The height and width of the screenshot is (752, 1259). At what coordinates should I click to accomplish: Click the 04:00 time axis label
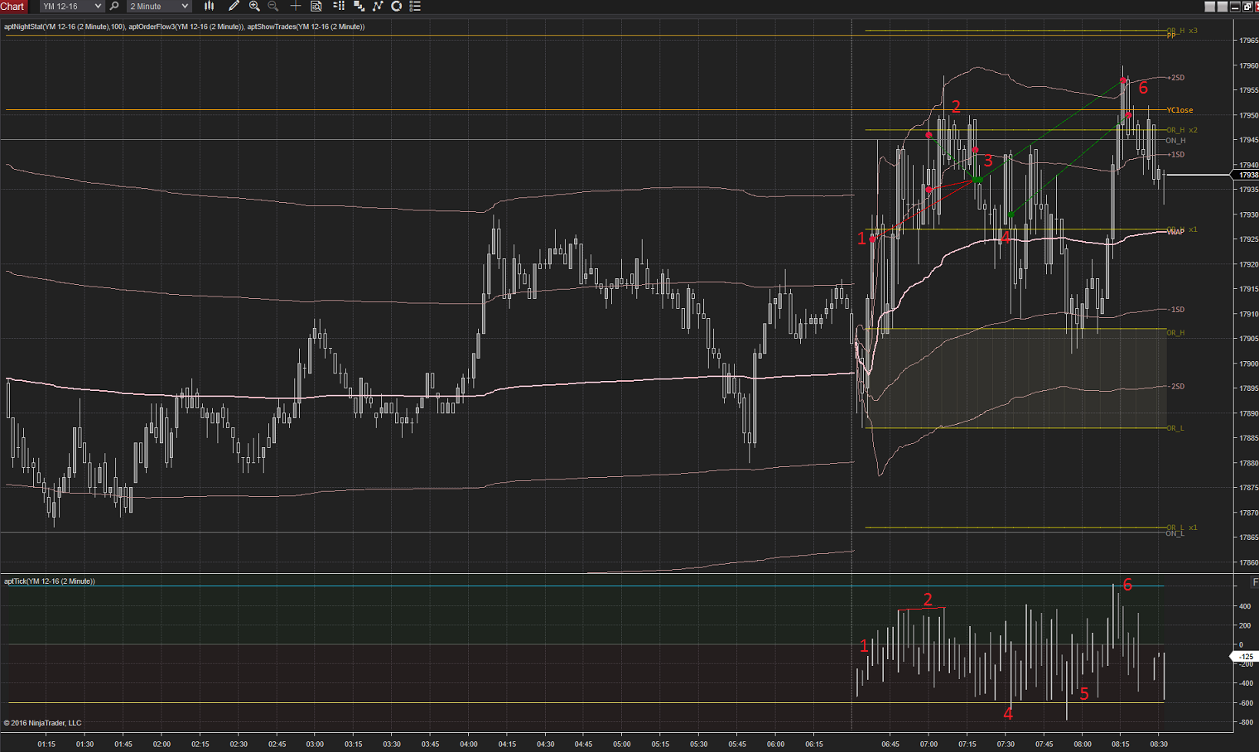(x=469, y=745)
